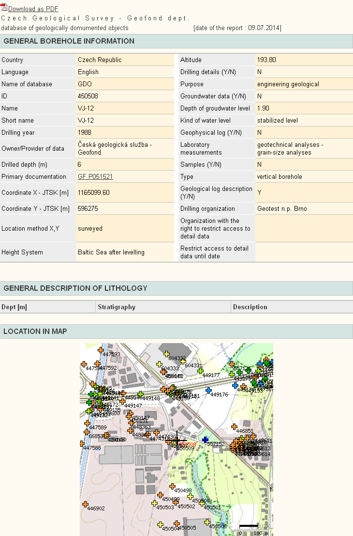This screenshot has height=536, width=353.
Task: Open the Download as PDF link
Action: 33,9
